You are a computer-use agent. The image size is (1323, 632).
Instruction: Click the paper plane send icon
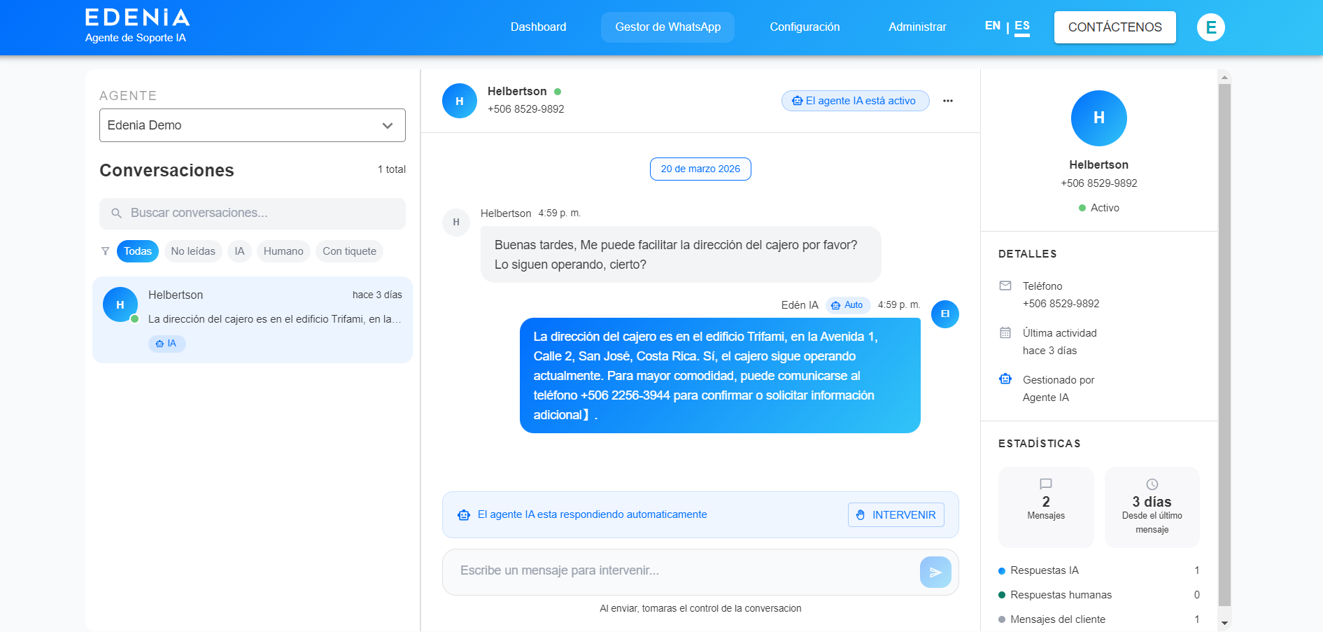pyautogui.click(x=935, y=572)
